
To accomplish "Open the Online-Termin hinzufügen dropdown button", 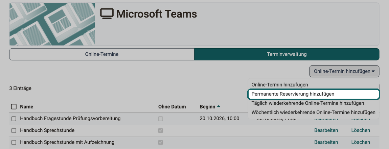I will click(x=344, y=71).
